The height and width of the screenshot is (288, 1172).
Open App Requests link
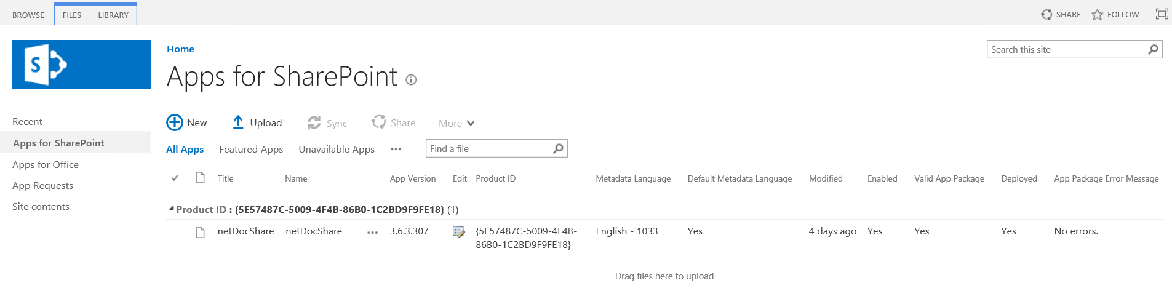tap(42, 185)
